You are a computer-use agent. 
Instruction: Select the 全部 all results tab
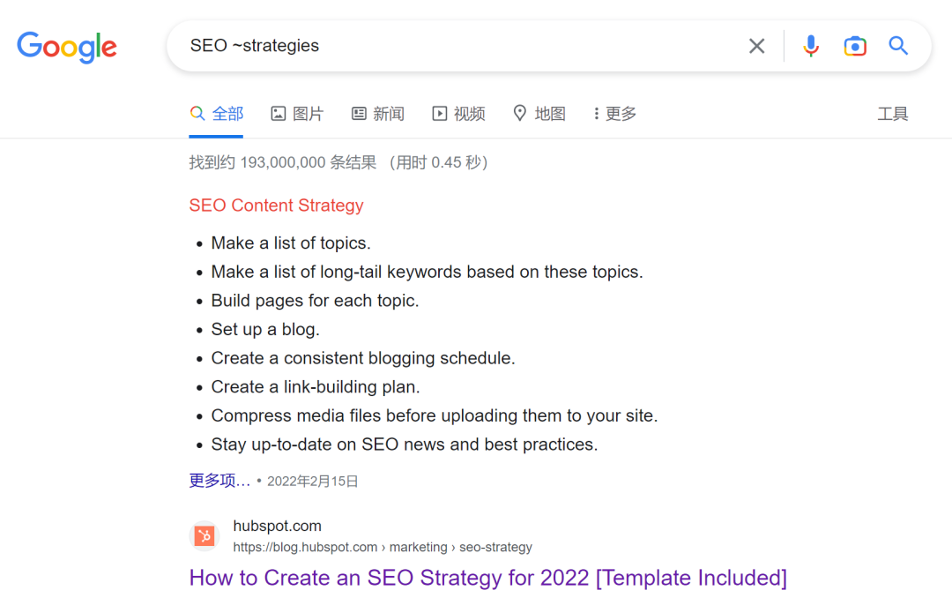[x=217, y=114]
